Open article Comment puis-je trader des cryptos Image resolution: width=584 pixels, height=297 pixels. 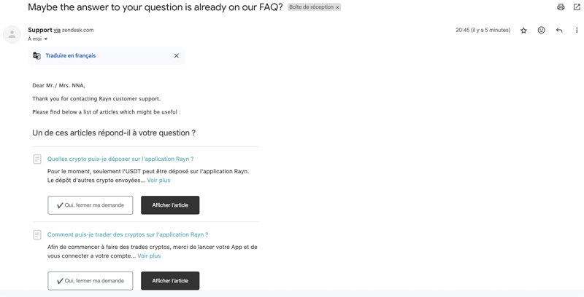click(128, 234)
